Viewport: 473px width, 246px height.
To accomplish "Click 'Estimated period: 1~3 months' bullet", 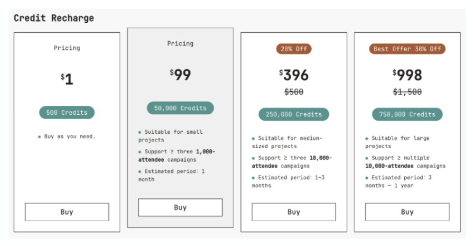I will [x=288, y=181].
